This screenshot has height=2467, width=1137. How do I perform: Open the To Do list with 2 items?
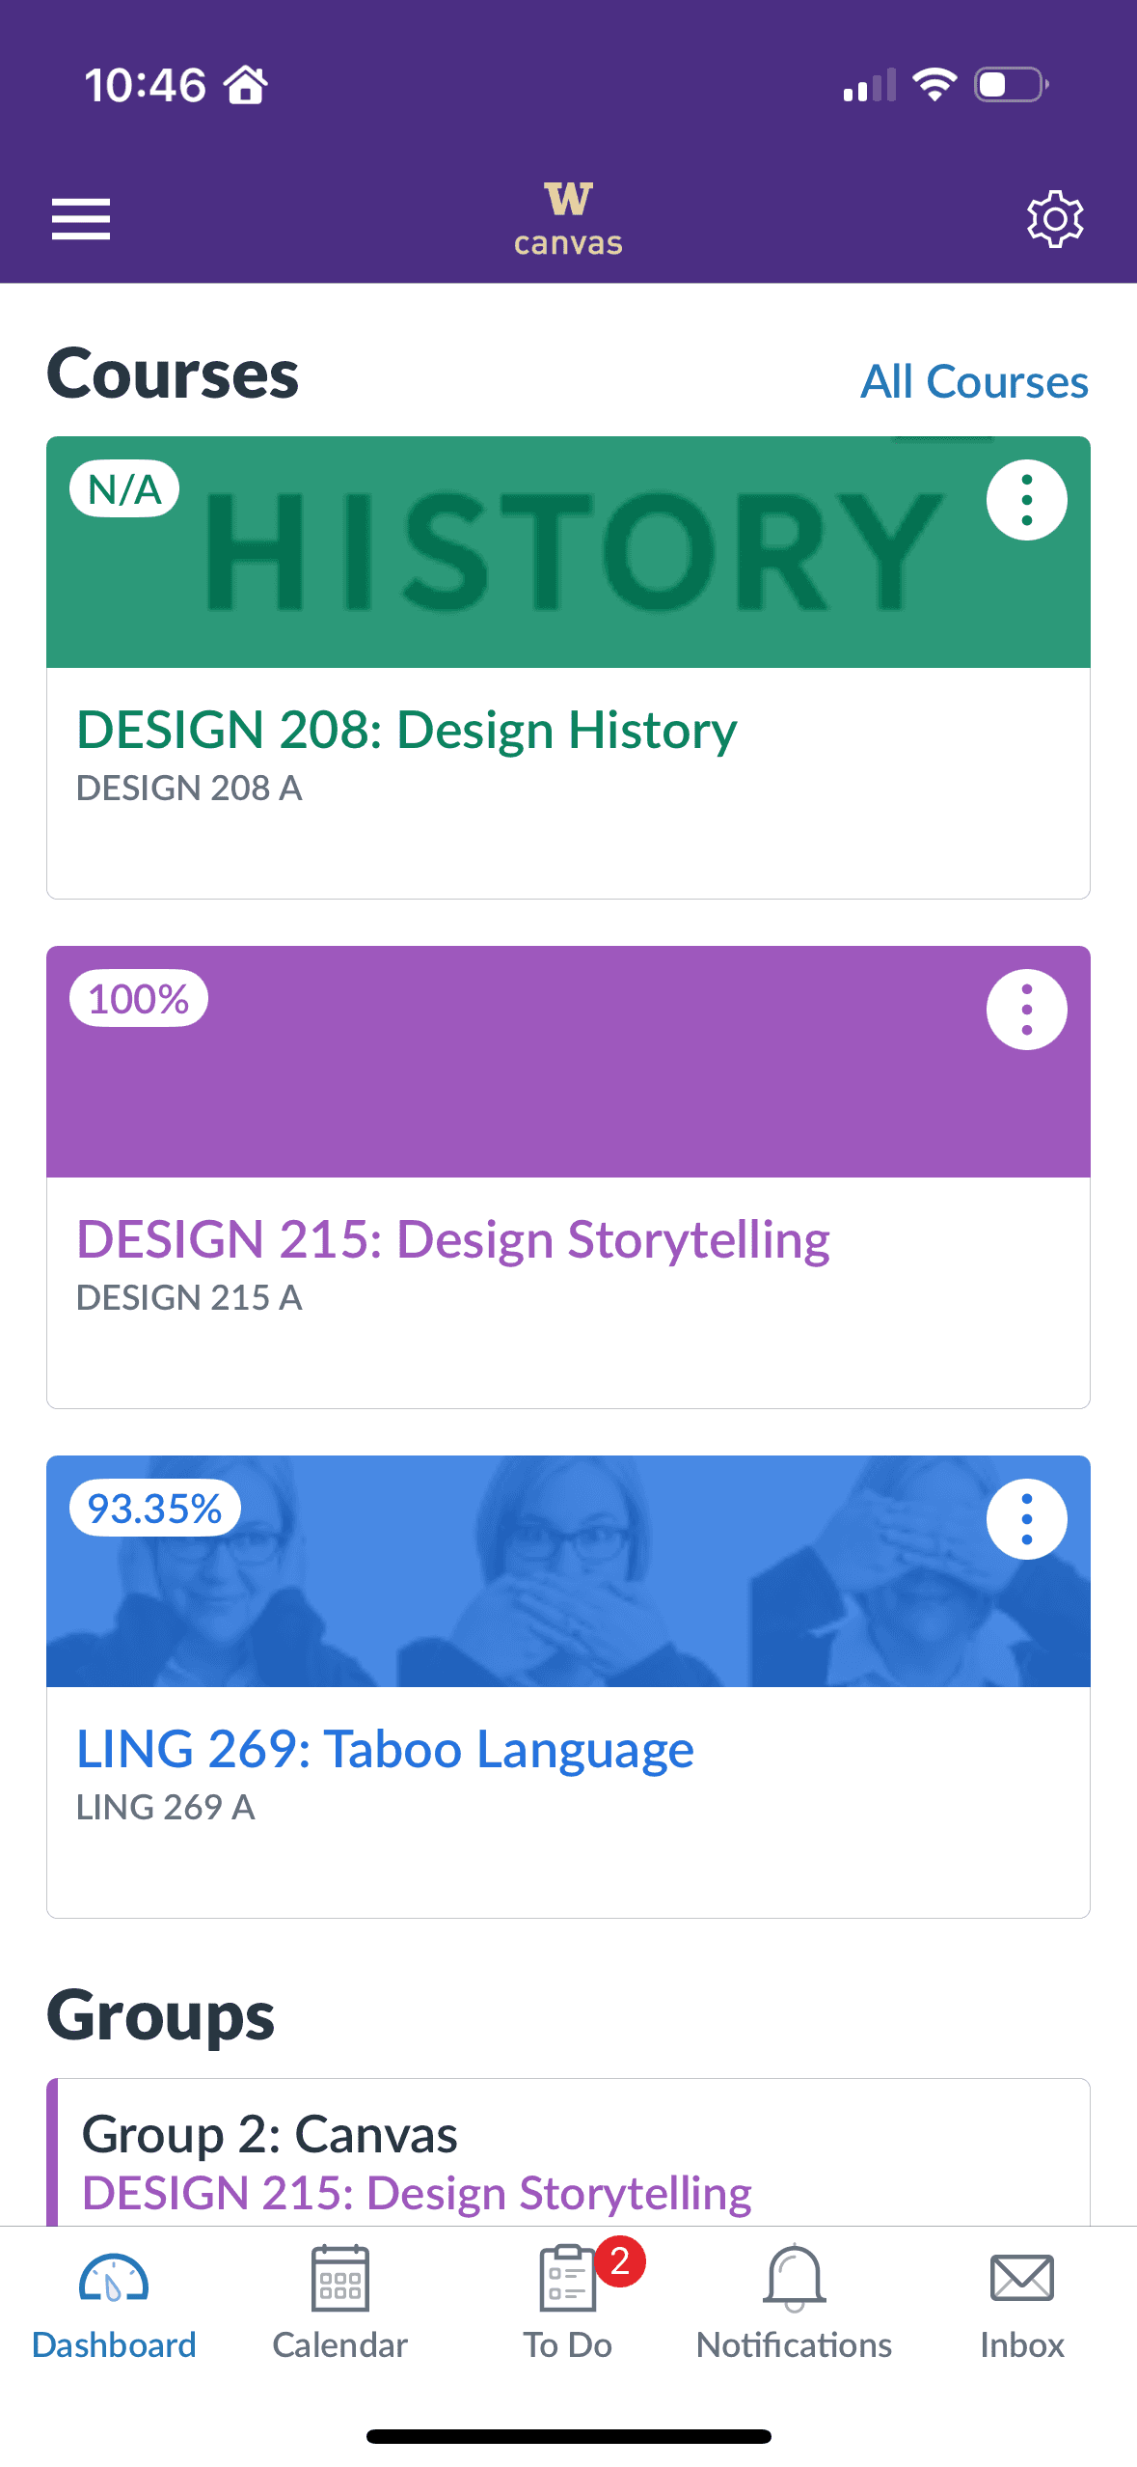point(568,2316)
